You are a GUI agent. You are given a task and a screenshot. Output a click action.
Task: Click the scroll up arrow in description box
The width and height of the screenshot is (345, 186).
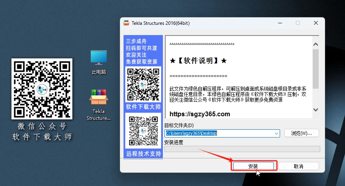tap(315, 45)
